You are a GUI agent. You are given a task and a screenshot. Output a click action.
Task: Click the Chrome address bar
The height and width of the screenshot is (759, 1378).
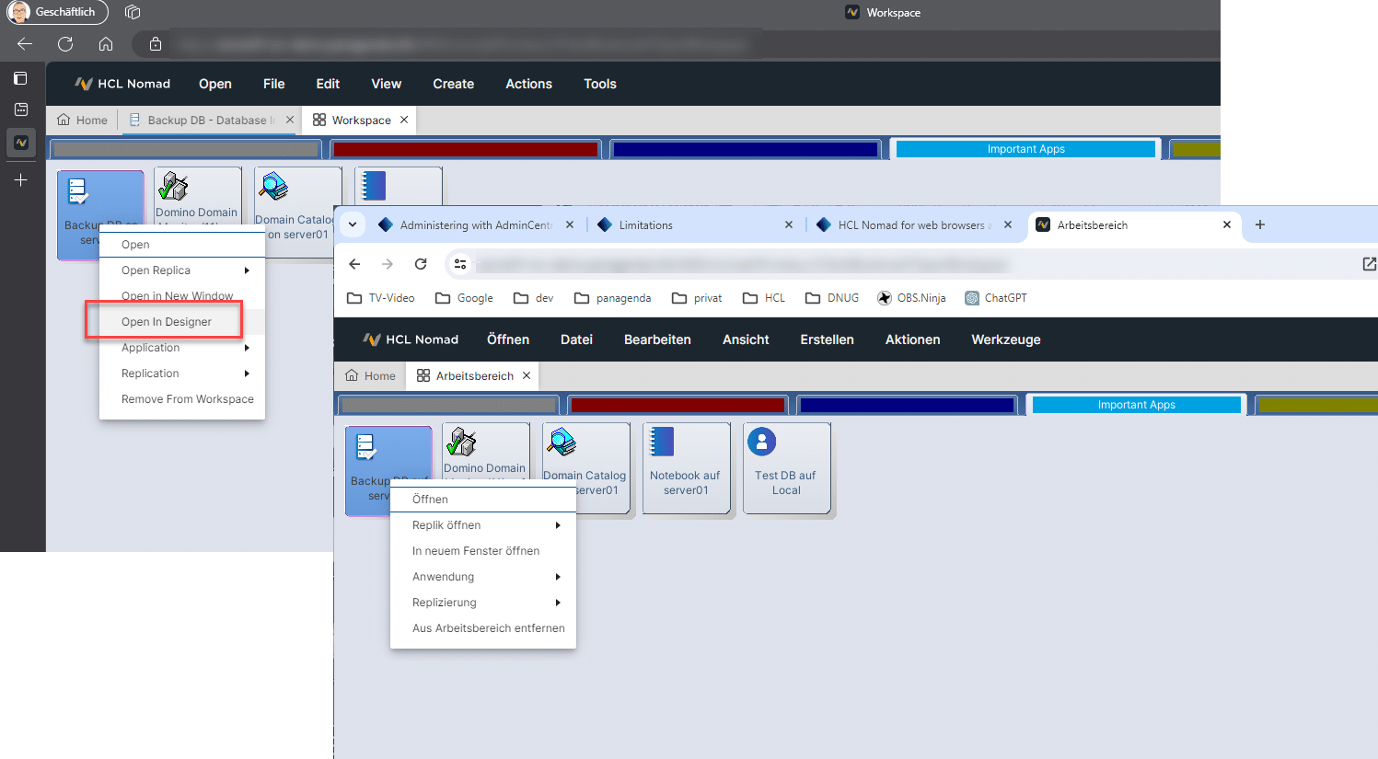click(736, 265)
